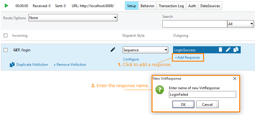The width and height of the screenshot is (255, 115).
Task: Click the Duplicate VirtAction copy icon
Action: click(x=12, y=65)
